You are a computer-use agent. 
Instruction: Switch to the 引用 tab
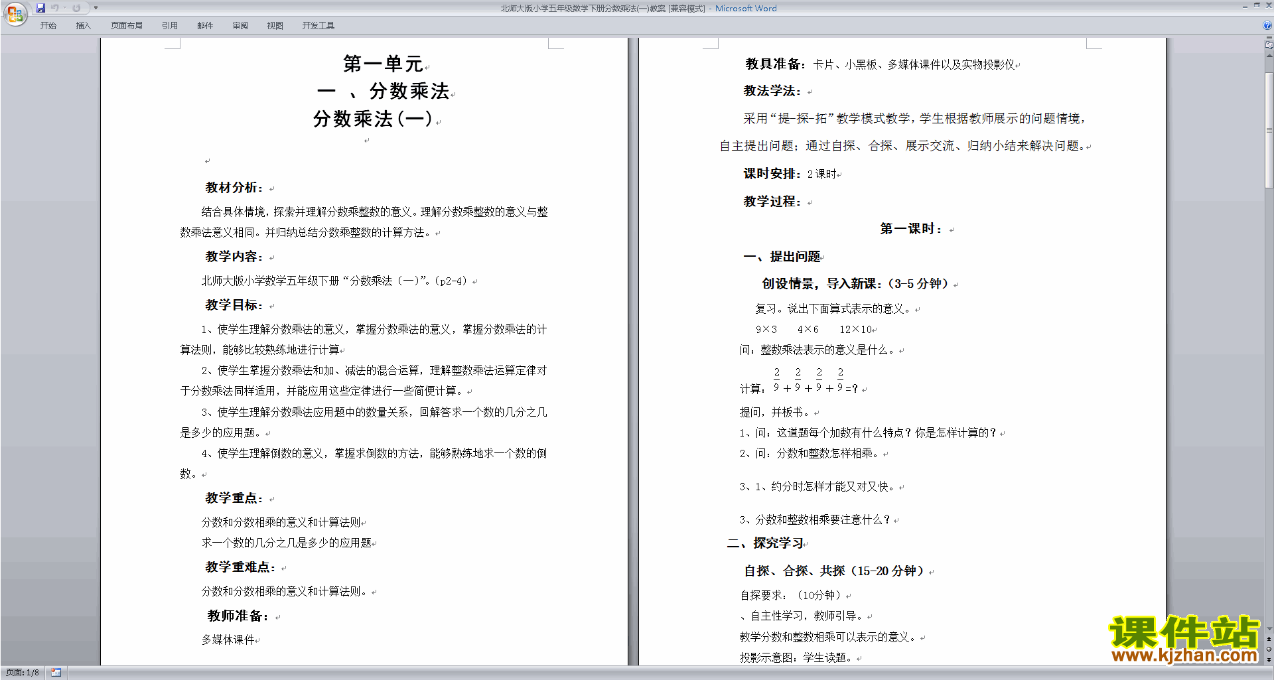click(x=170, y=25)
